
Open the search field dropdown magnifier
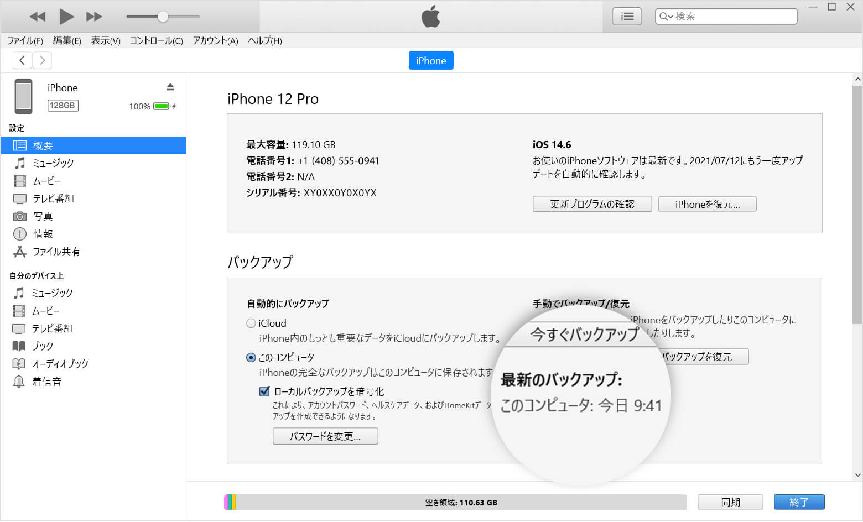[x=666, y=17]
